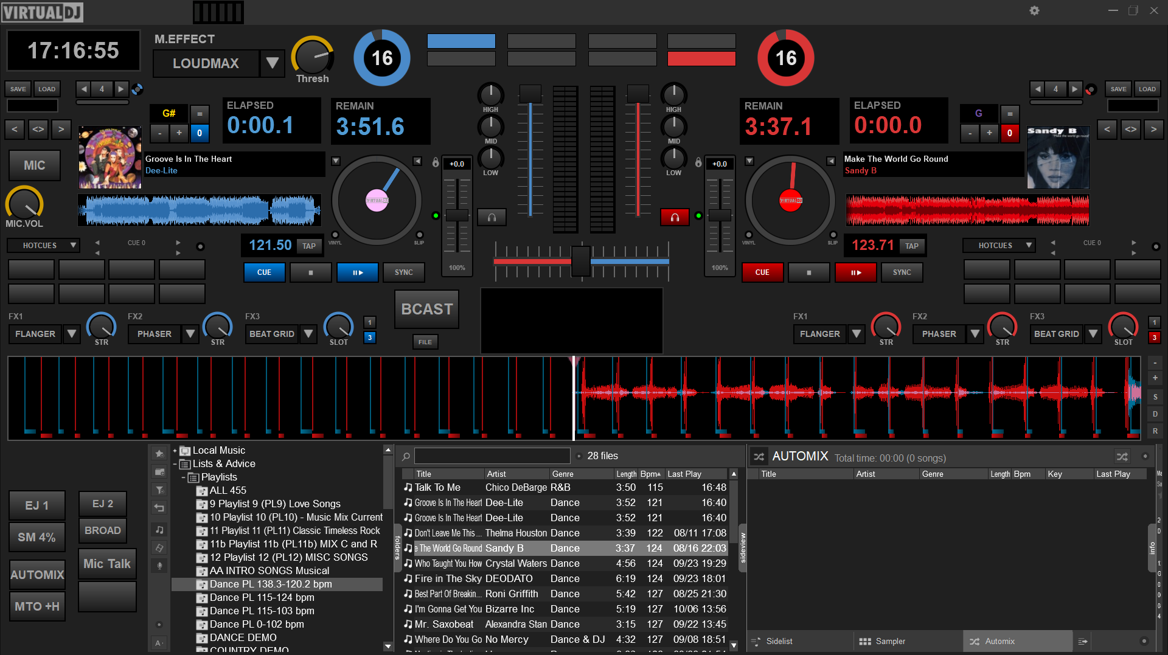Click the crossfader between the two decks
1168x655 pixels.
[x=580, y=262]
